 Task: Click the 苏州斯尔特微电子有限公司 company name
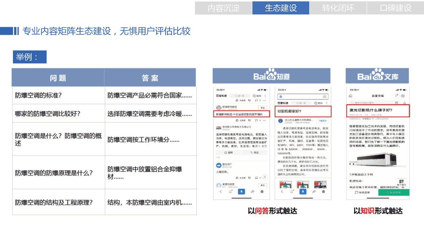coord(237,127)
